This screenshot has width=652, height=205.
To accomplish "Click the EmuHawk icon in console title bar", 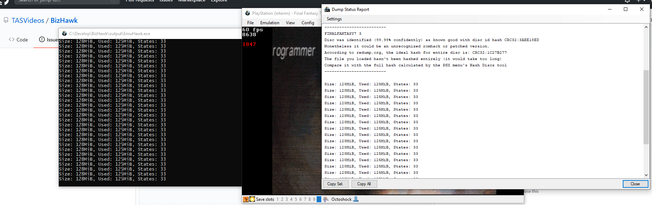I will [64, 34].
